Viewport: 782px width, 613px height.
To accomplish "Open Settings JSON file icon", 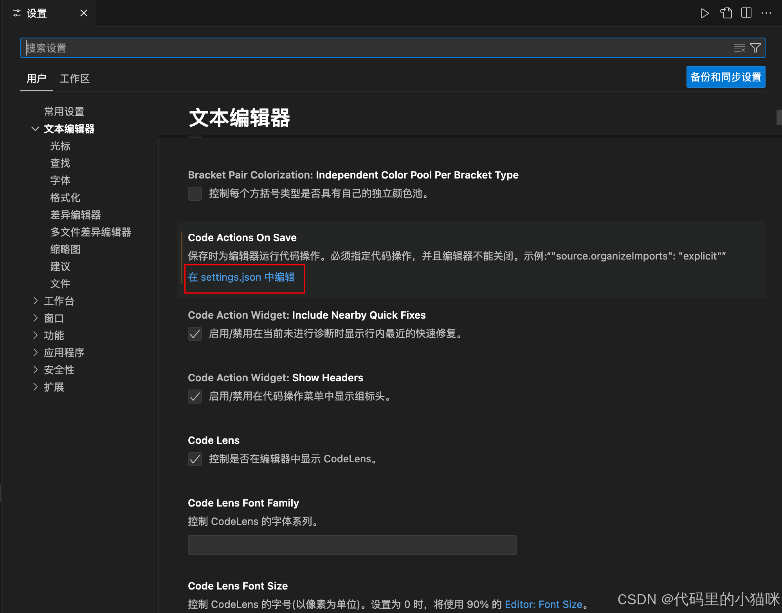I will [726, 13].
